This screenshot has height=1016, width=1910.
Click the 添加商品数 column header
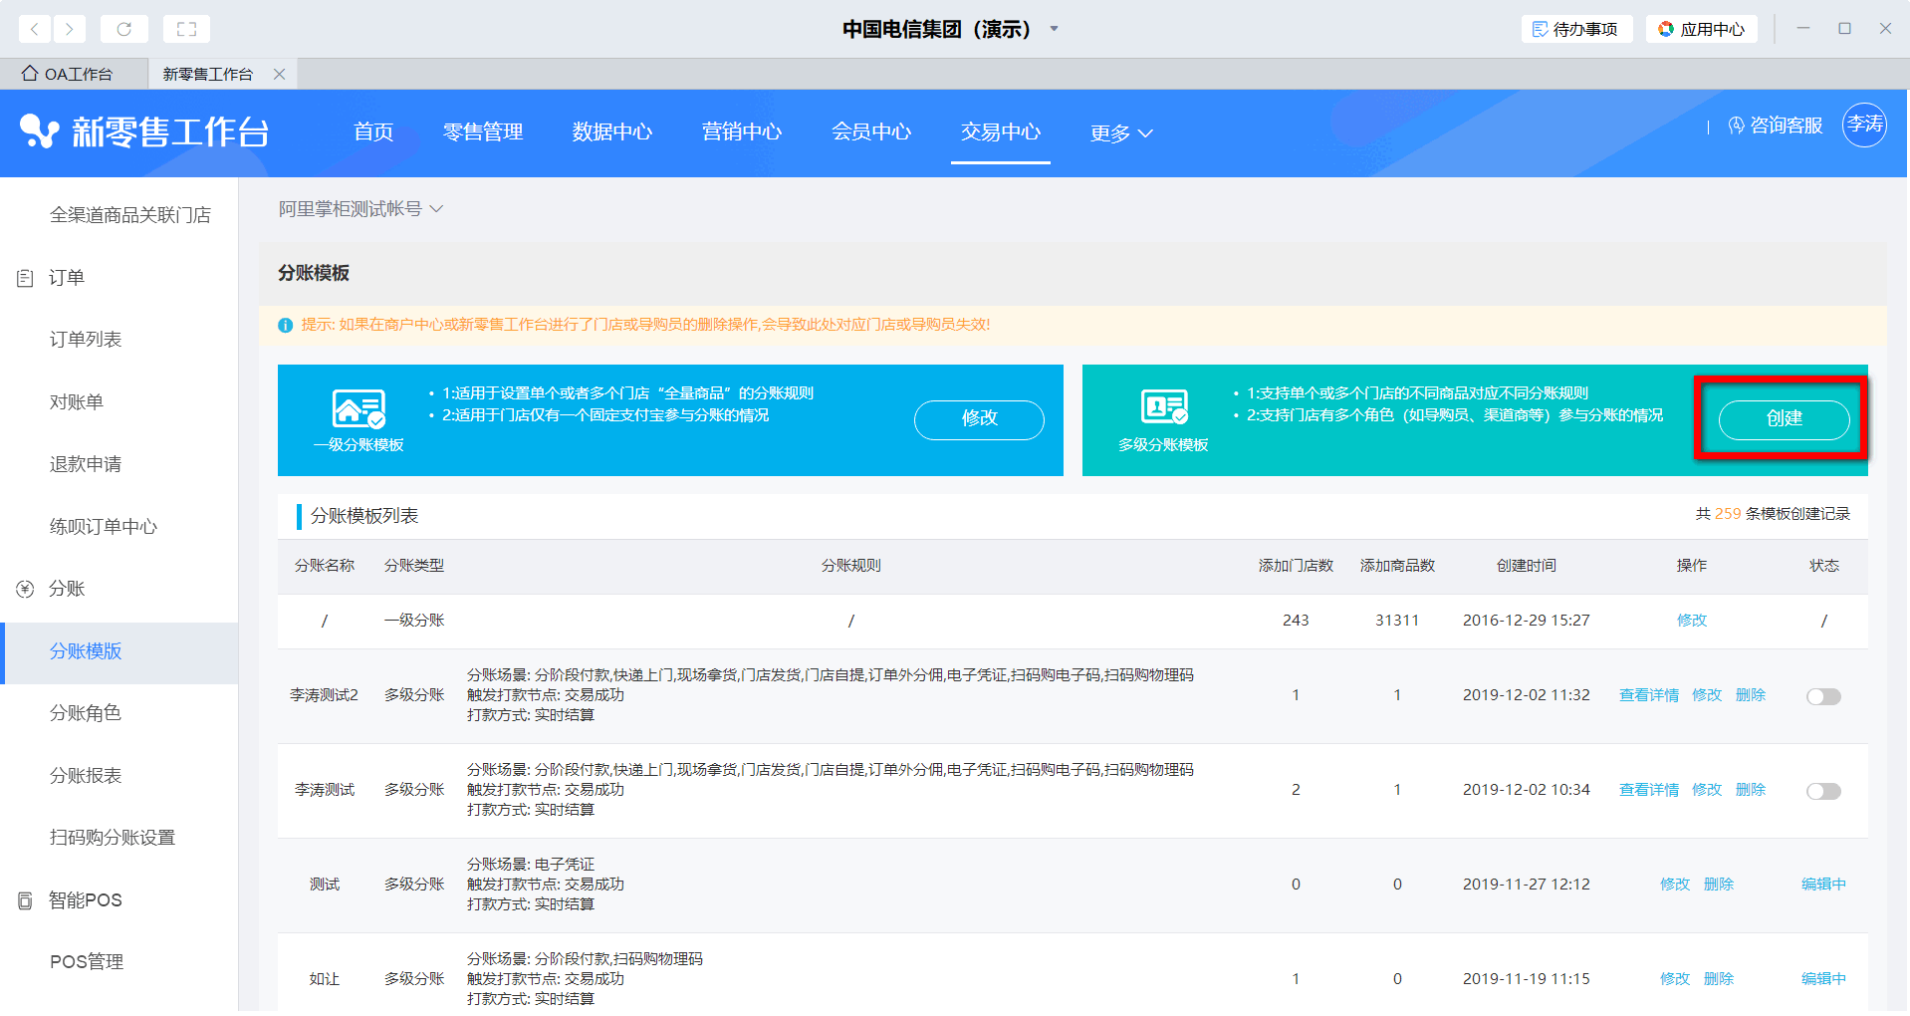click(1397, 566)
